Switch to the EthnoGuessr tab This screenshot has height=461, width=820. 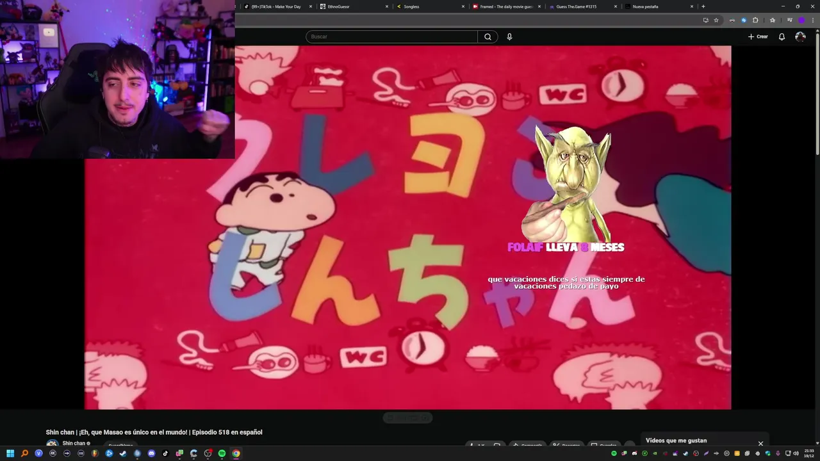click(352, 6)
